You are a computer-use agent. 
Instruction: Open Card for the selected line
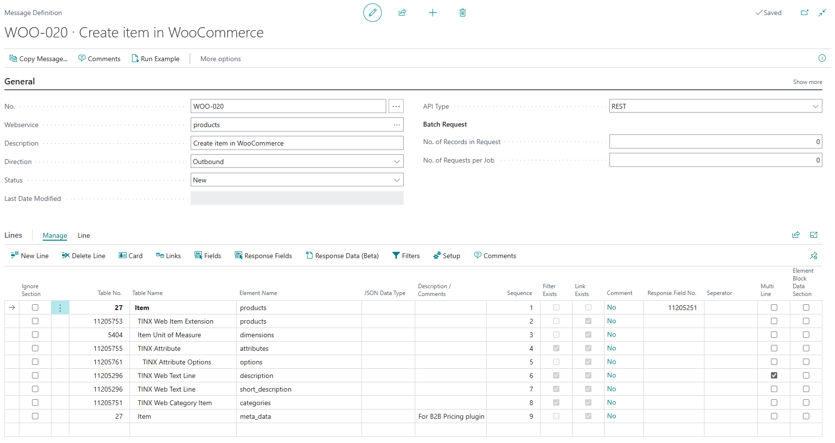[x=131, y=256]
